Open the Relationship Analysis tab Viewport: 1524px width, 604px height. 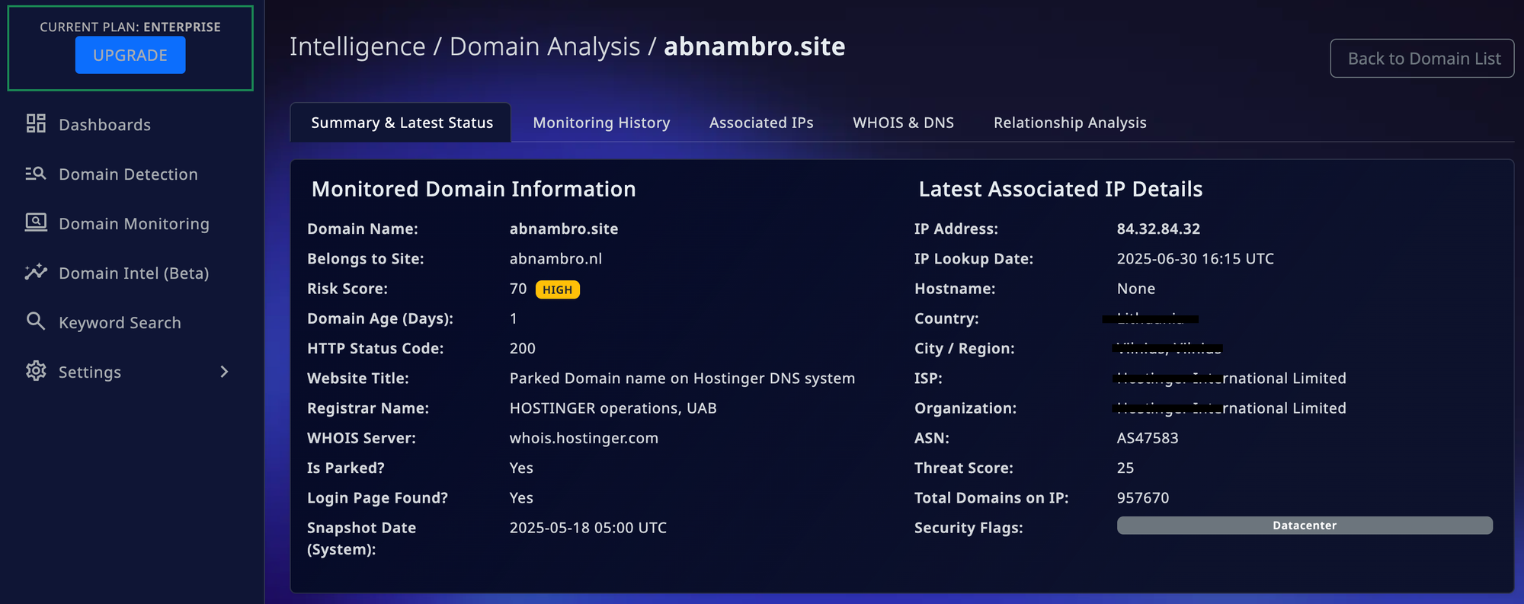click(x=1070, y=123)
